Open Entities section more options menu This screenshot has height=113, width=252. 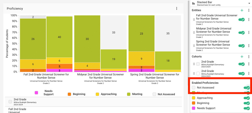249,10
